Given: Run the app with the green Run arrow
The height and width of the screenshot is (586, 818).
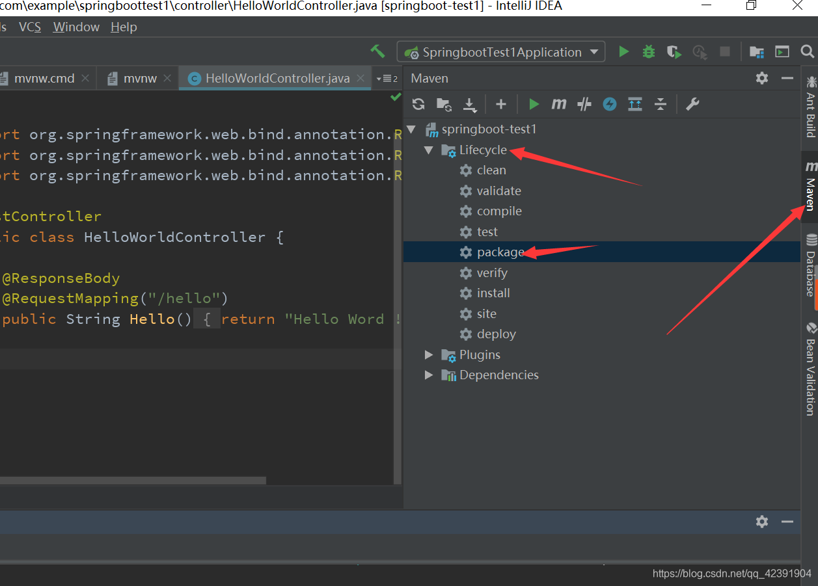Looking at the screenshot, I should 623,51.
